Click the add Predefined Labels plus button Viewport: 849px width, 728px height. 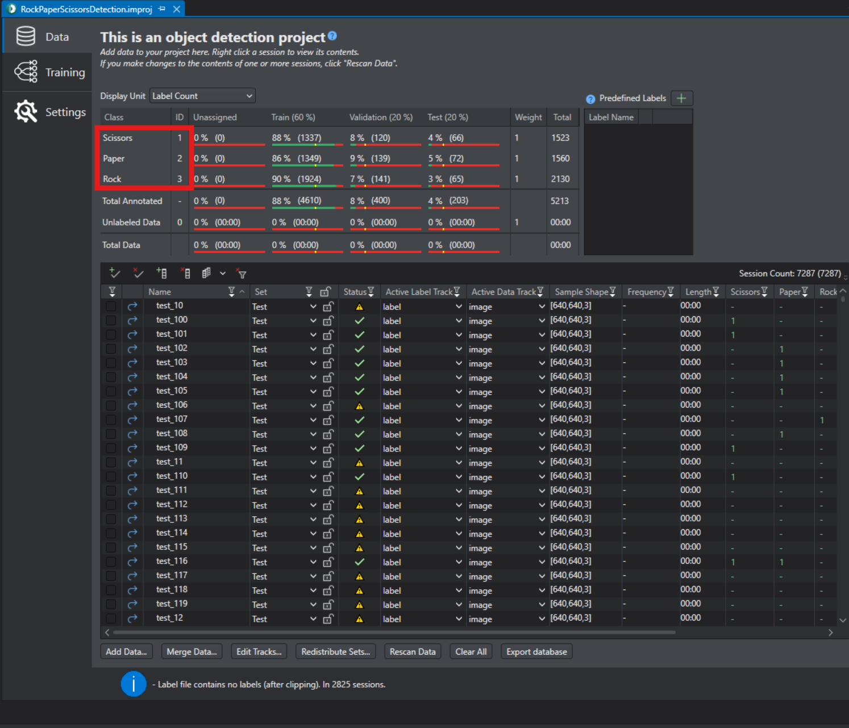(681, 98)
